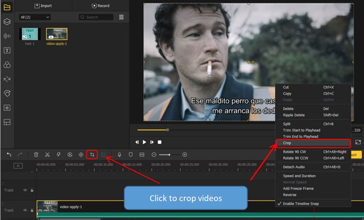364x220 pixels.
Task: Open the Animation icon in sidebar
Action: pyautogui.click(x=7, y=93)
